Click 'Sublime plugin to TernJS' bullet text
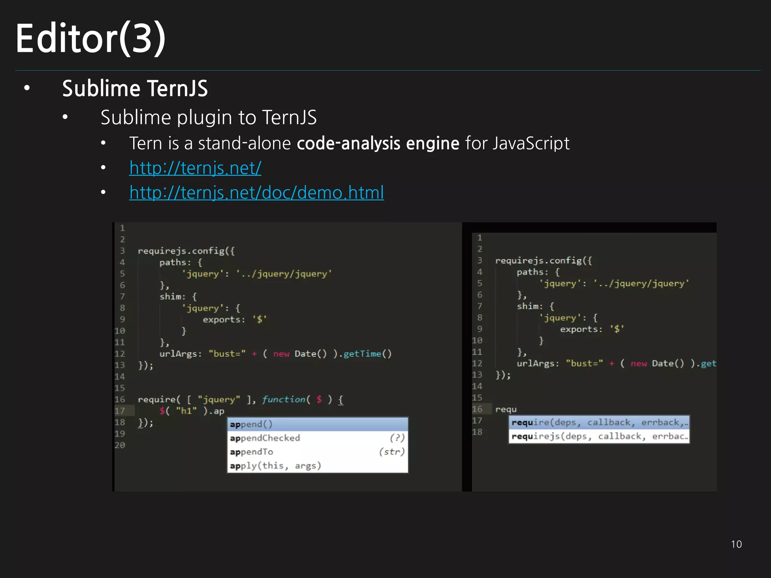The width and height of the screenshot is (771, 578). [209, 117]
